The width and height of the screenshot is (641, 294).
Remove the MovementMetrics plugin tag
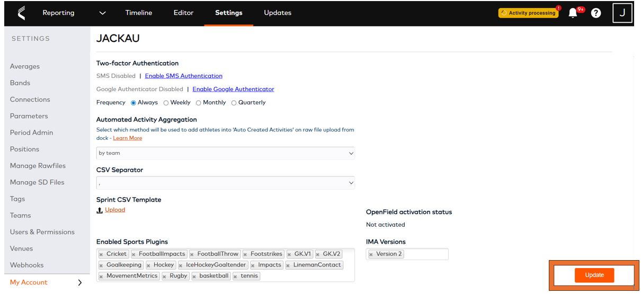102,277
